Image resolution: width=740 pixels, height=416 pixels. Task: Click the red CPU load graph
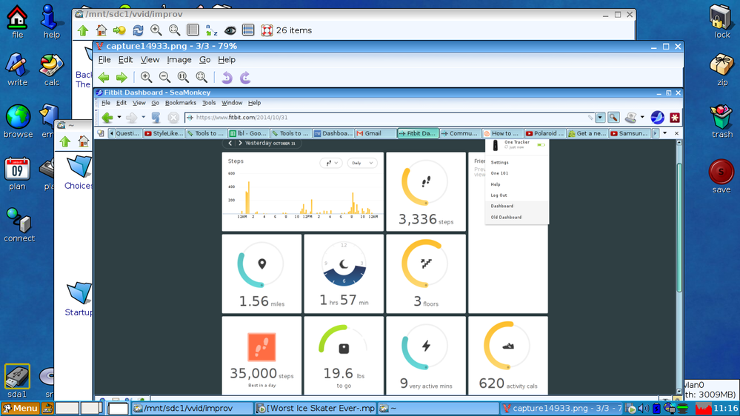(x=703, y=409)
